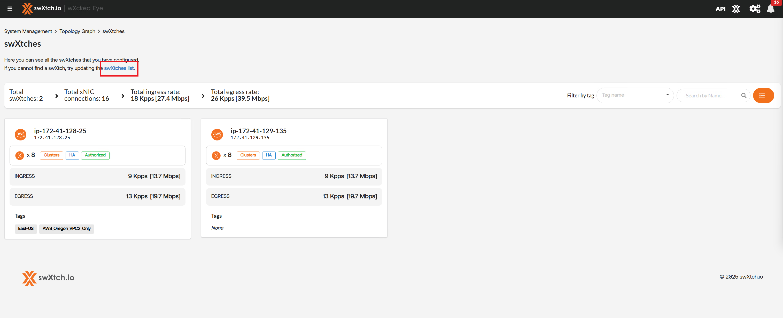This screenshot has height=318, width=783.
Task: Click Clusters badge on ip-172-41-128-25
Action: click(51, 155)
